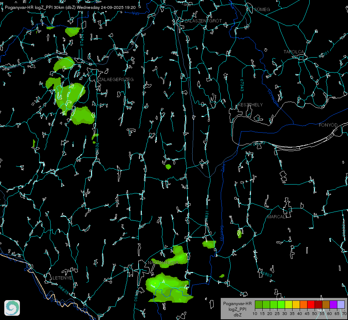Click the LETENYE town label
The height and width of the screenshot is (320, 348).
pyautogui.click(x=62, y=278)
